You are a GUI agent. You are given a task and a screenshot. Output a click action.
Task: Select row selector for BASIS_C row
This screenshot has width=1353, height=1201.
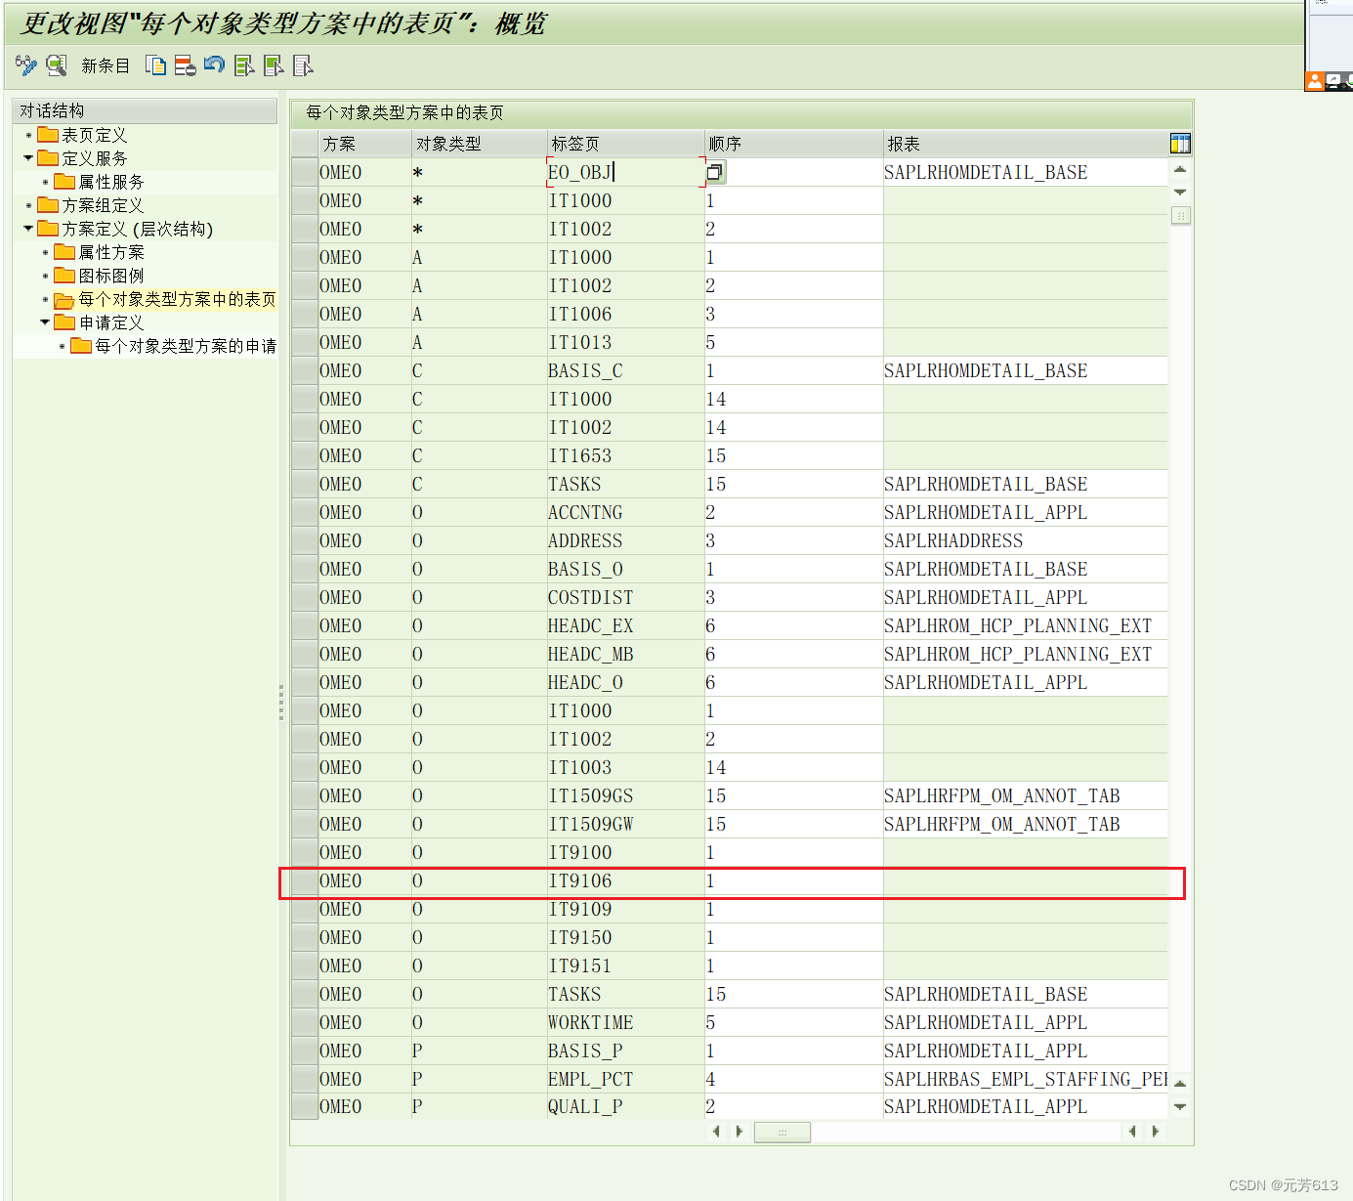pos(305,370)
